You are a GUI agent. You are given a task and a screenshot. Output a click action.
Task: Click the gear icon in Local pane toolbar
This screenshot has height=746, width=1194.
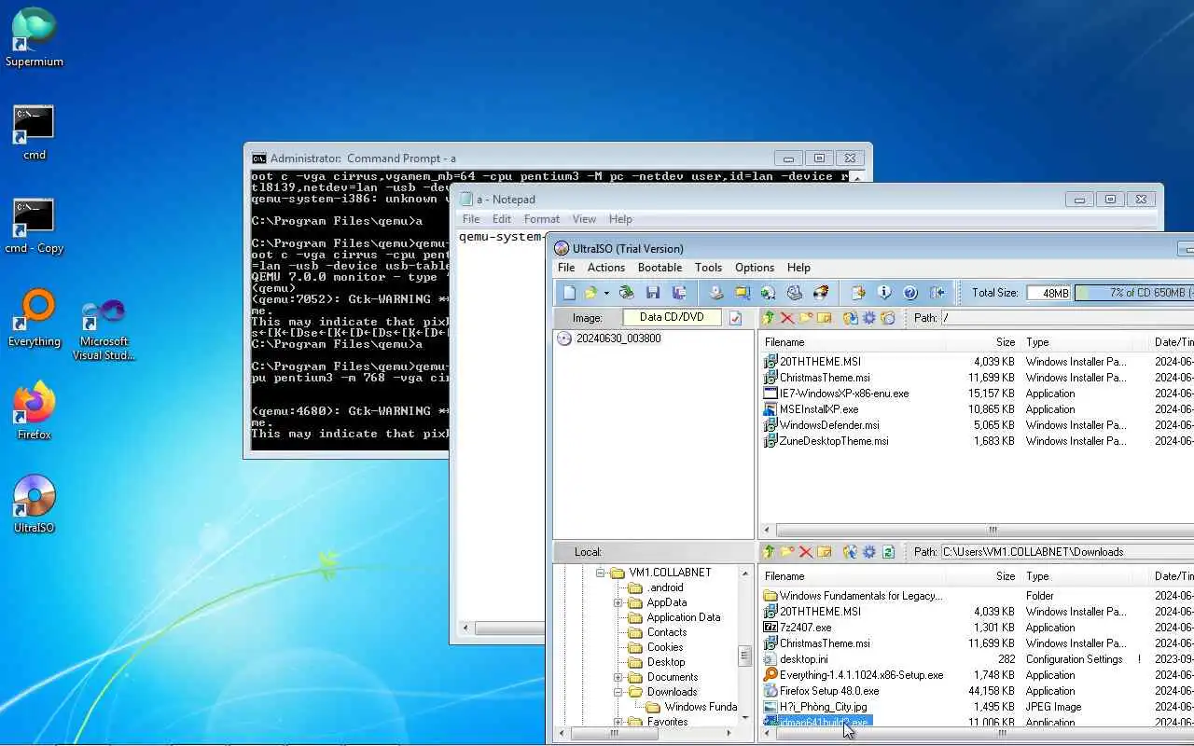(869, 552)
